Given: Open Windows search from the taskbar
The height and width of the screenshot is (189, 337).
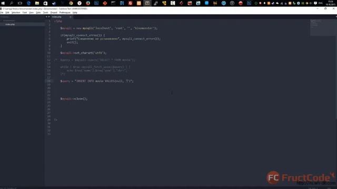Looking at the screenshot, I should [12, 3].
